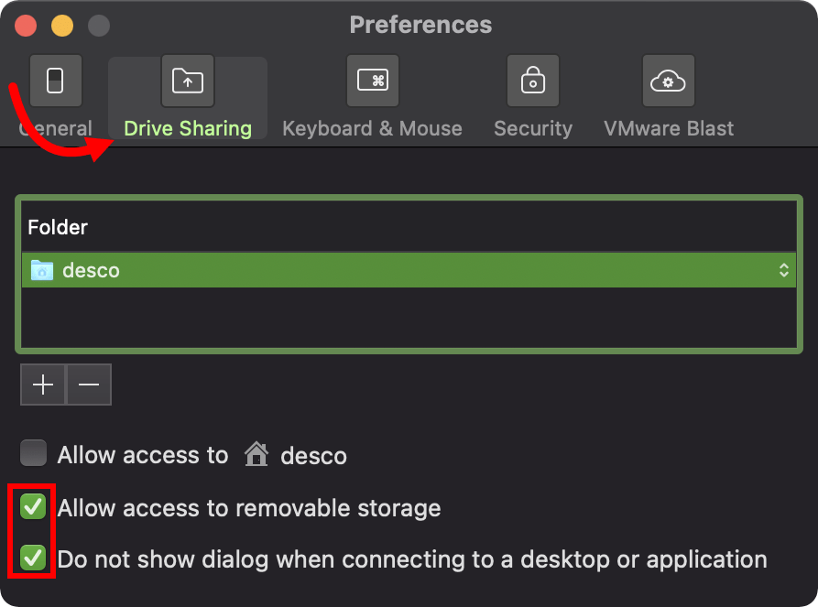Switch to the Drive Sharing tab
This screenshot has width=818, height=607.
(x=188, y=128)
